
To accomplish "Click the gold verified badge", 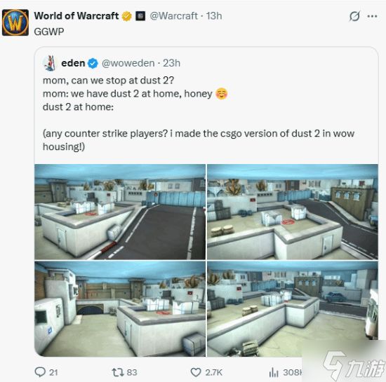I will coord(127,16).
